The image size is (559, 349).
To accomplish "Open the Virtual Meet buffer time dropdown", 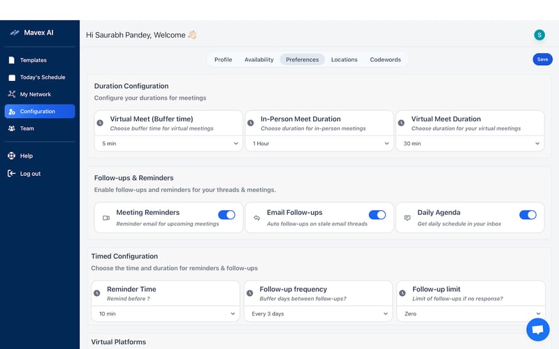I will click(x=168, y=143).
